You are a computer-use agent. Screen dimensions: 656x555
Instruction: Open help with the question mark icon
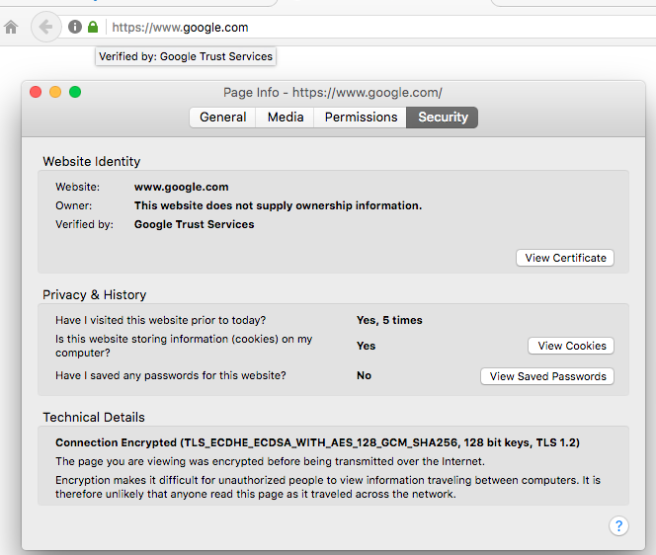coord(618,525)
